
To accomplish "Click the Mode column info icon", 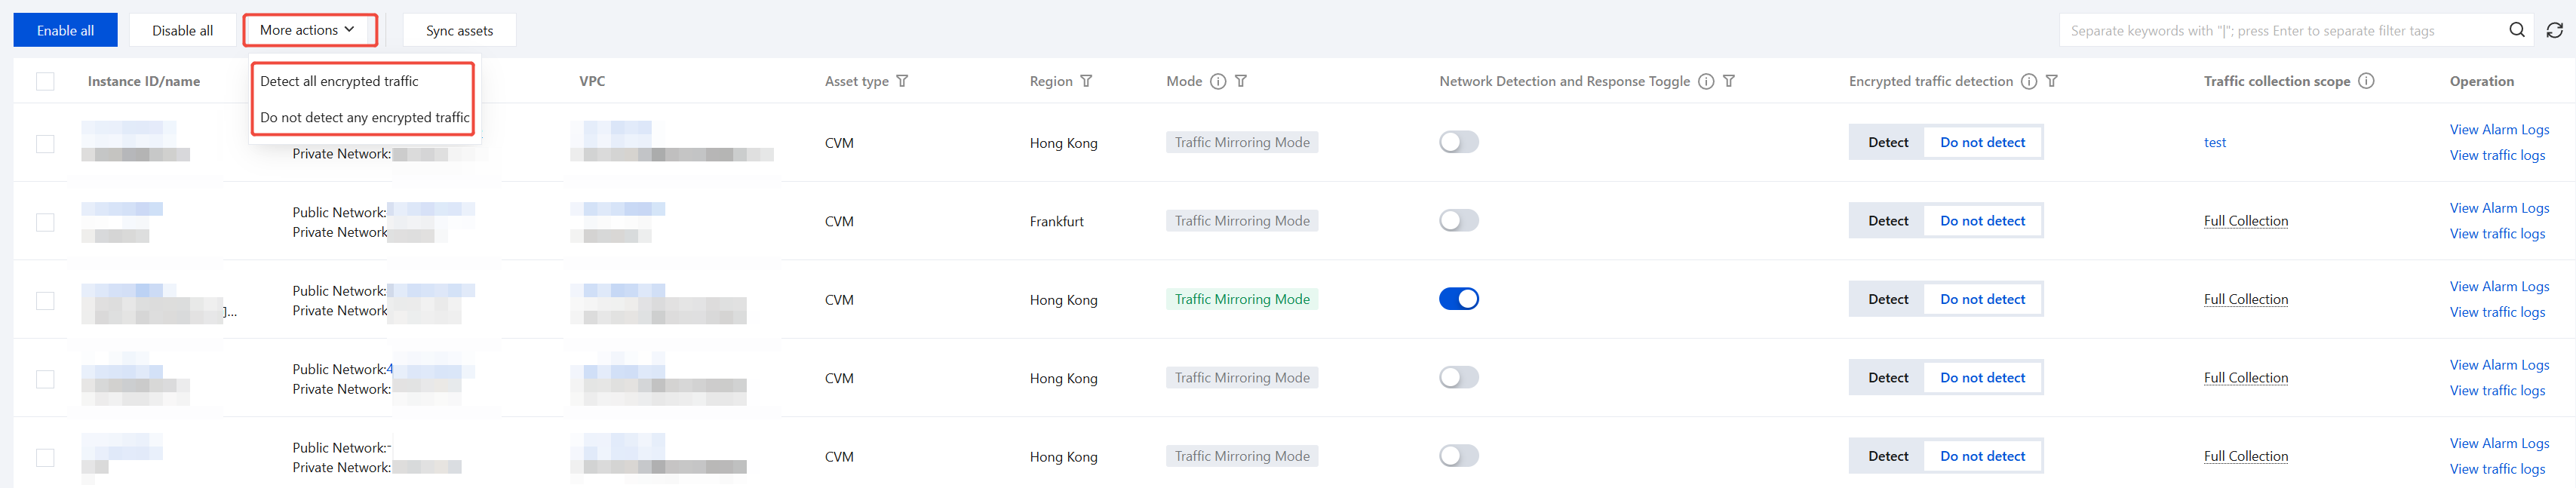I will (1217, 81).
